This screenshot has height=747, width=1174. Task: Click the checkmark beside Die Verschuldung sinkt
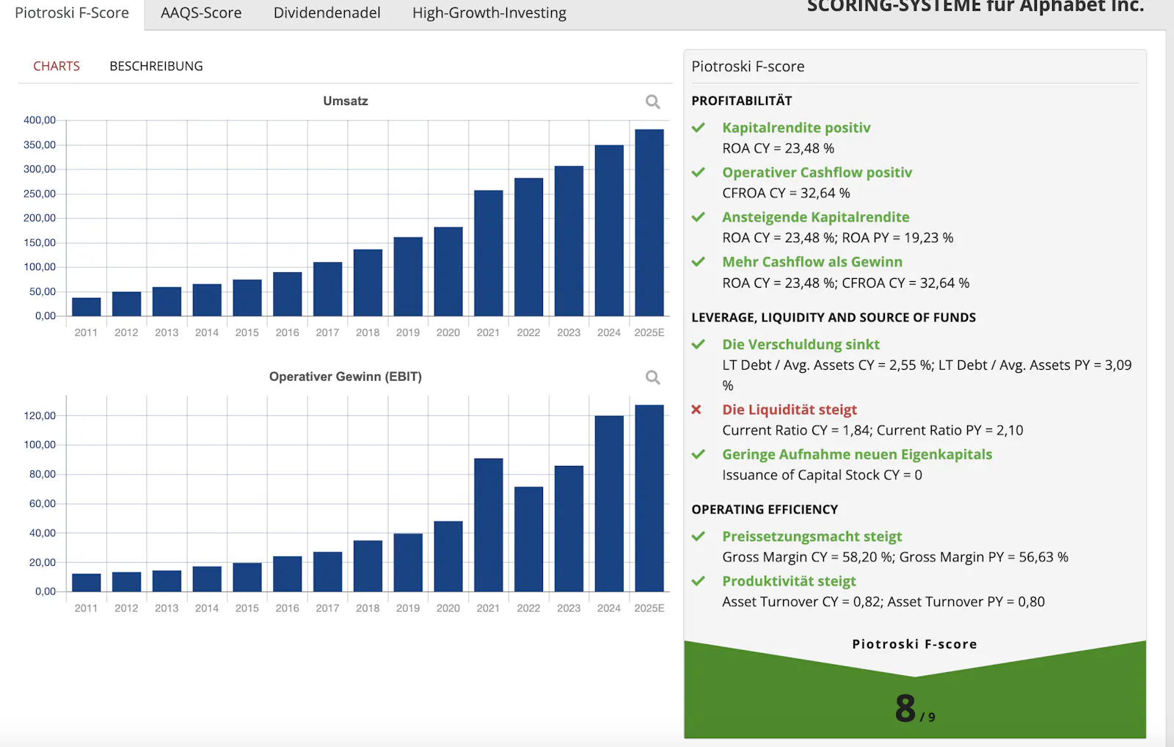click(x=699, y=344)
